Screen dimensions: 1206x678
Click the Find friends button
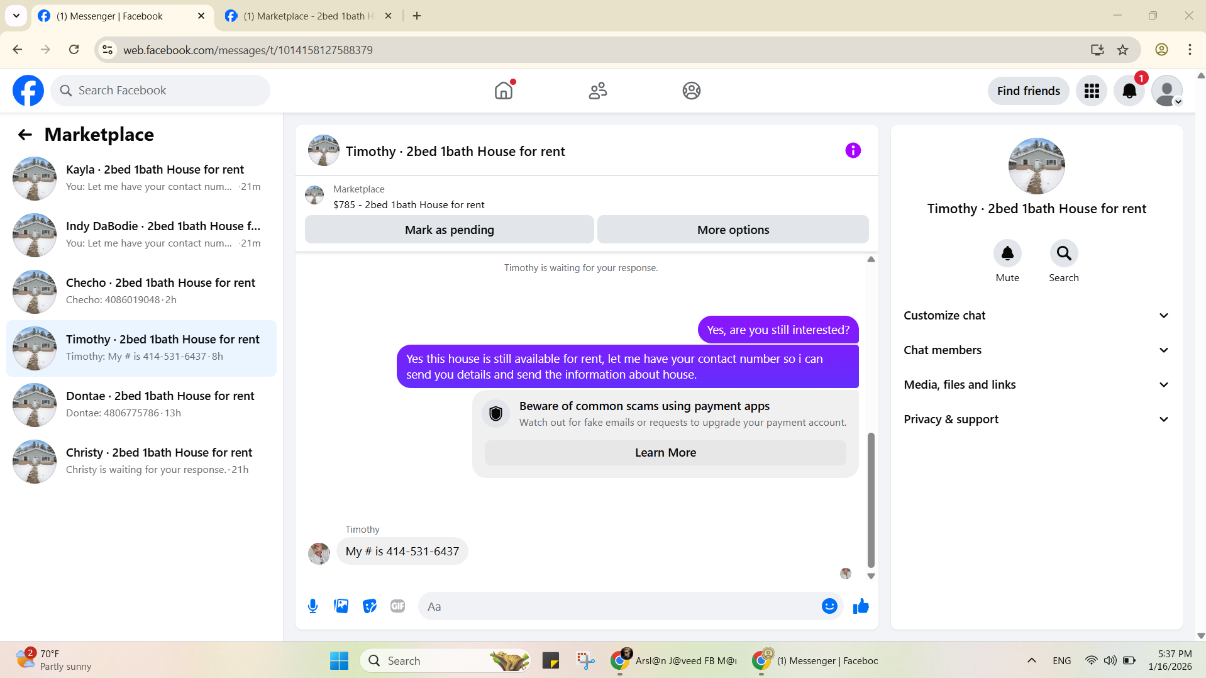tap(1028, 91)
